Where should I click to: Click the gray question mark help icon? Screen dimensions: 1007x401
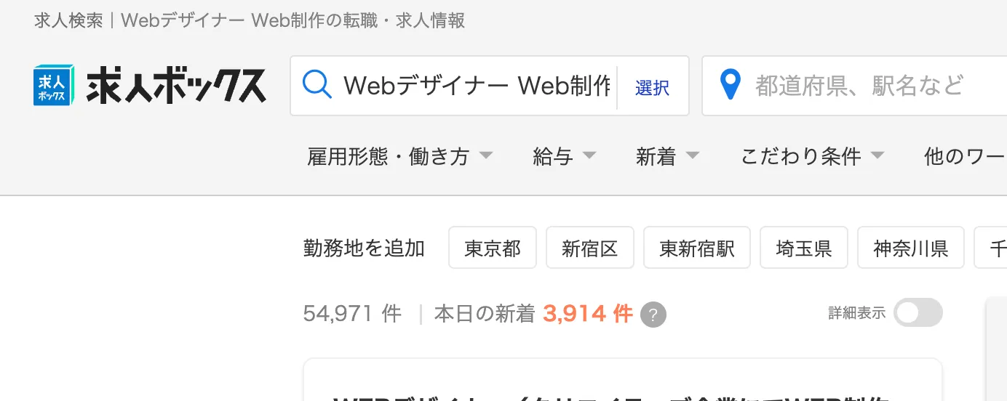point(653,315)
